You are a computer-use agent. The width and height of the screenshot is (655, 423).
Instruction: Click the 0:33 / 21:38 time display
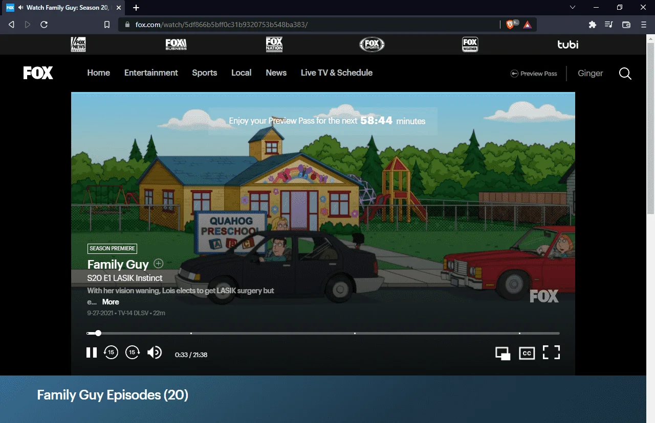(x=191, y=355)
